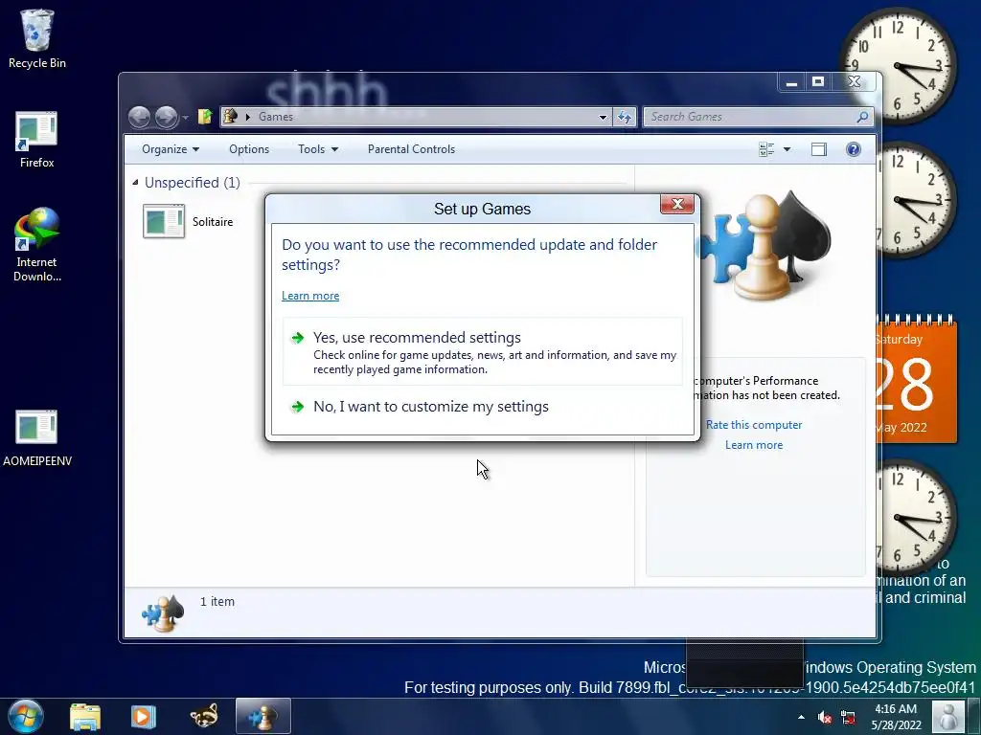Launch the Firefox desktop shortcut

click(37, 141)
